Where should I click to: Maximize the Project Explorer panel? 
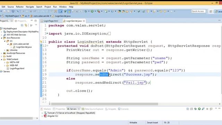[35, 21]
